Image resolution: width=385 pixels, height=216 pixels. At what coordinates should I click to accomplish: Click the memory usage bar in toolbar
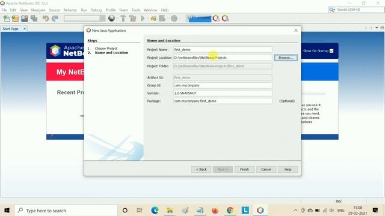199,18
